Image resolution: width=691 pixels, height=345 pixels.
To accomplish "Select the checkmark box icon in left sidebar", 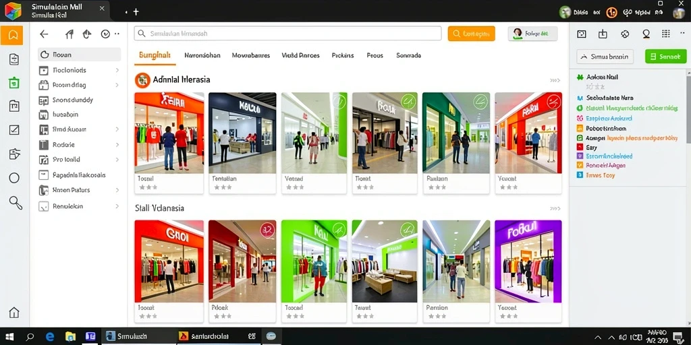I will point(14,129).
